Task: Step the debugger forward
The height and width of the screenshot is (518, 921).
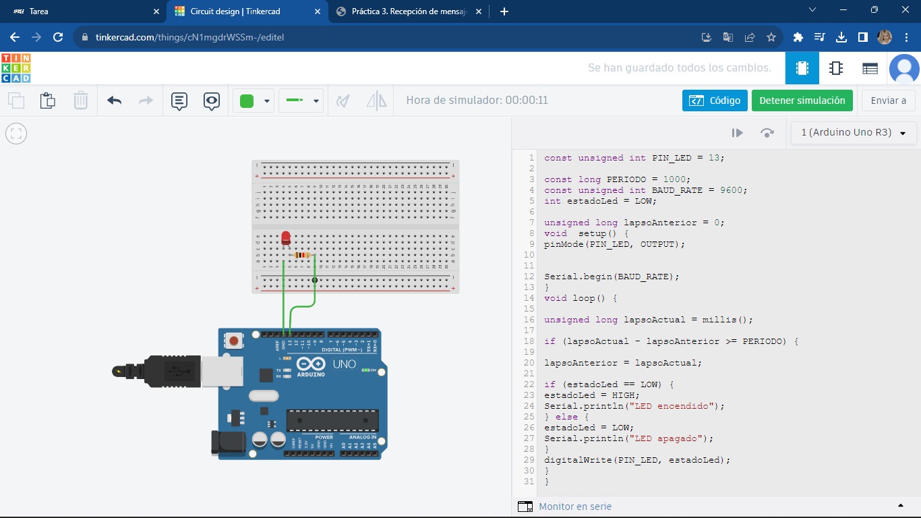Action: [x=767, y=133]
